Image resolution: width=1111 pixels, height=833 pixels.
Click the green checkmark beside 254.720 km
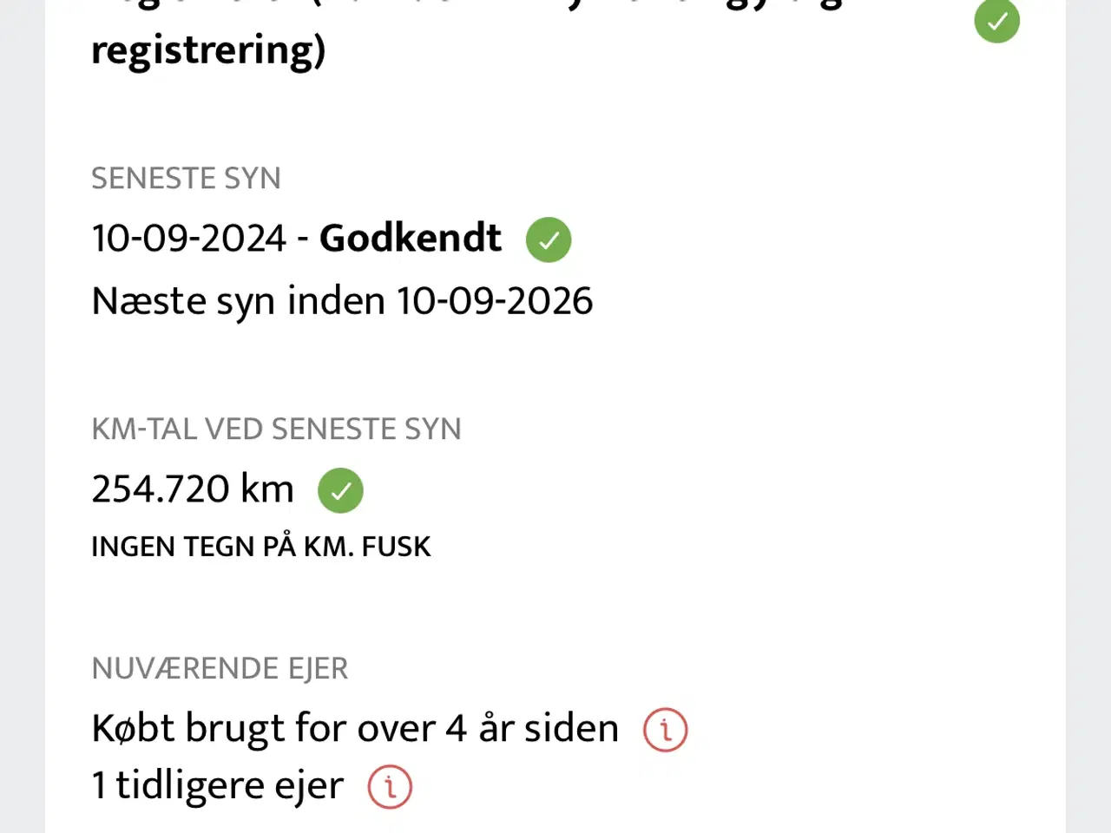(340, 491)
